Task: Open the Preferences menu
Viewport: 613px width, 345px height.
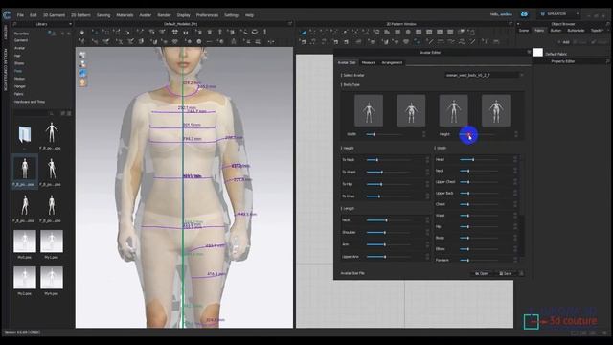Action: pyautogui.click(x=207, y=15)
